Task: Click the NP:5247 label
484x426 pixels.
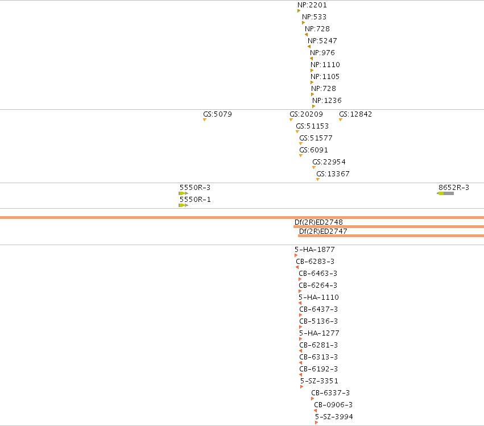Action: [322, 41]
